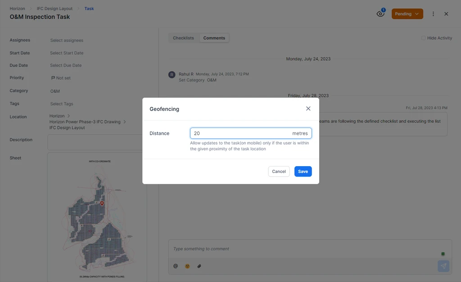Click the Save button in Geofencing
461x282 pixels.
(x=303, y=172)
